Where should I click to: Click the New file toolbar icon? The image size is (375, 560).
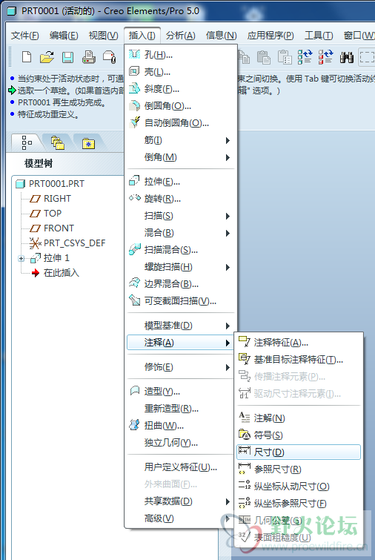tap(27, 57)
